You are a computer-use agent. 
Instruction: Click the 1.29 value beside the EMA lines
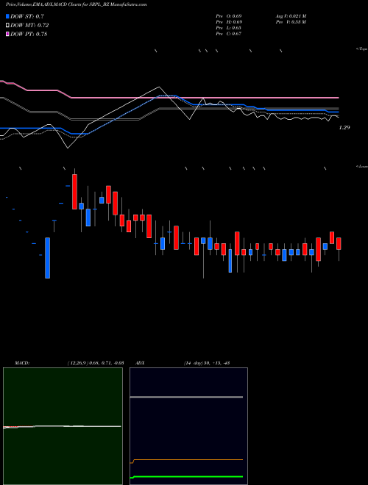click(344, 127)
